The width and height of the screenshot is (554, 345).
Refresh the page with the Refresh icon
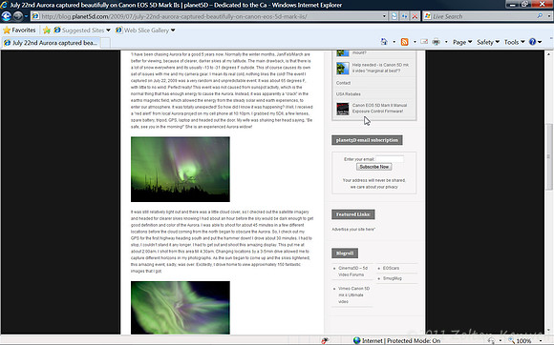click(404, 16)
